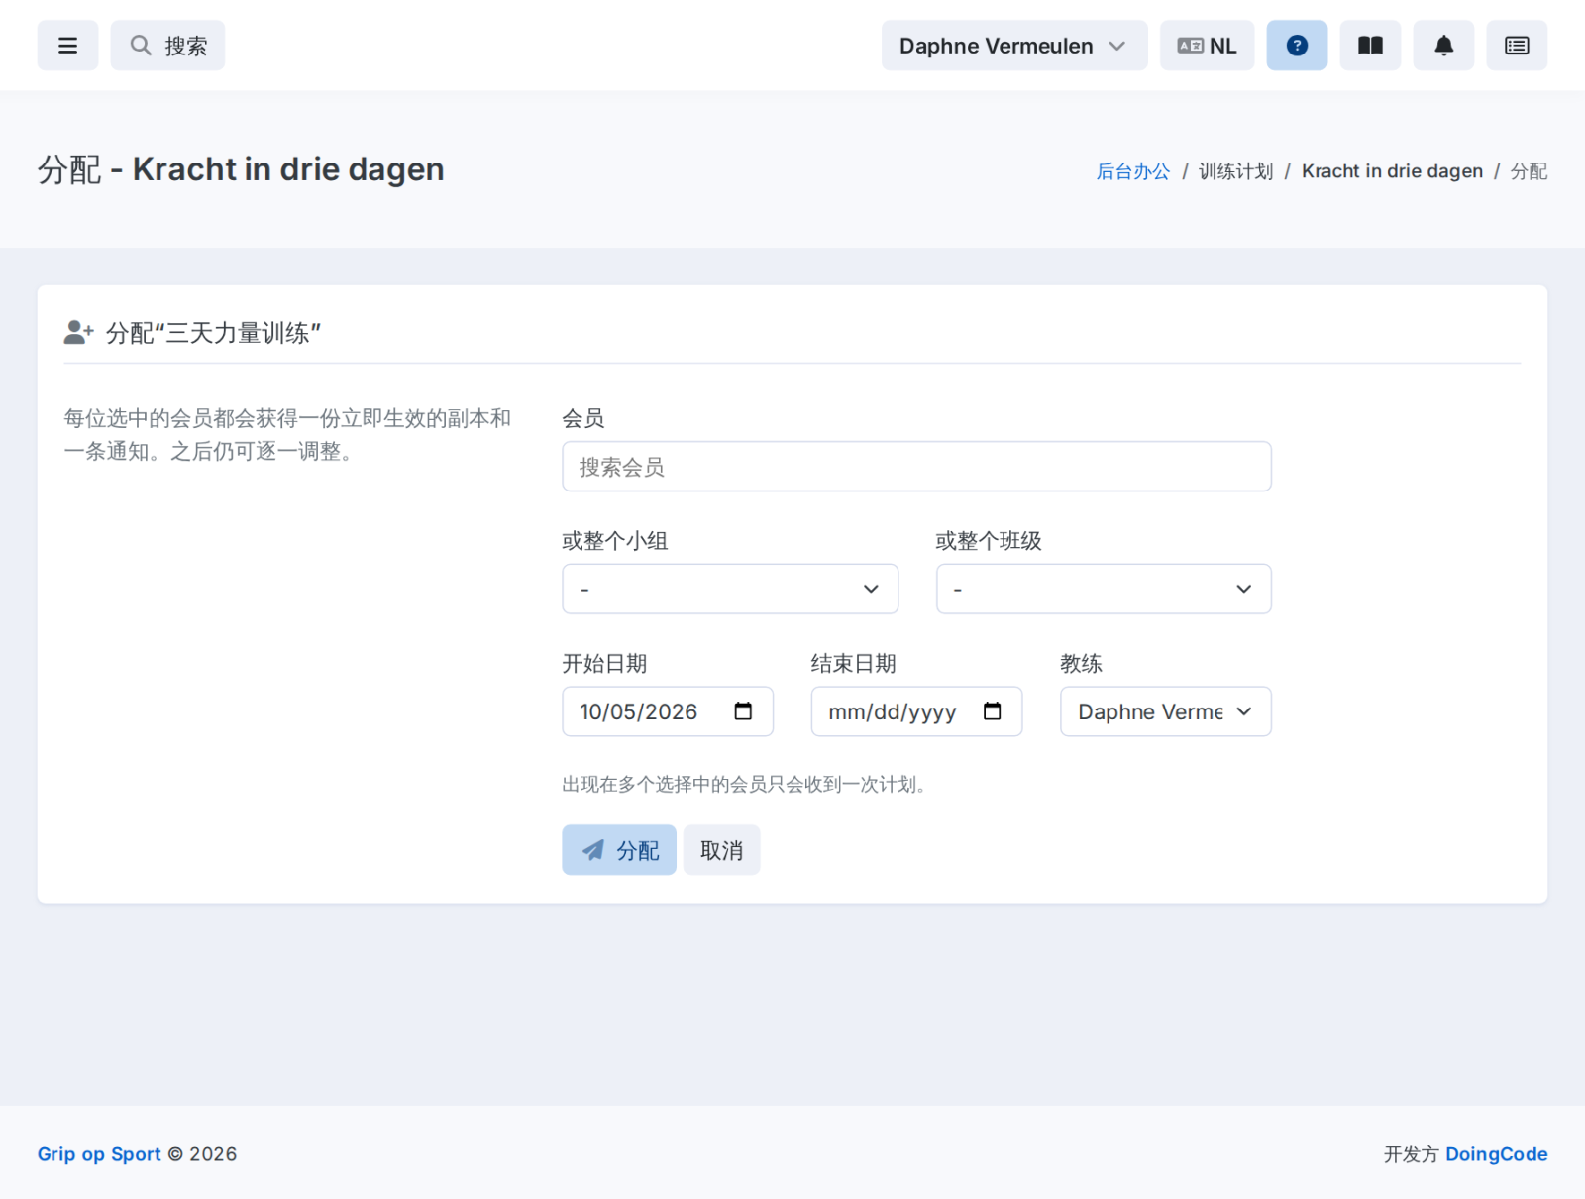
Task: Open start date calendar picker icon
Action: point(743,711)
